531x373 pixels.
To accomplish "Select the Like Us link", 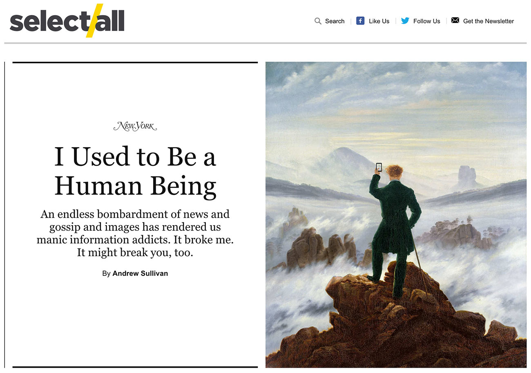I will pyautogui.click(x=379, y=21).
